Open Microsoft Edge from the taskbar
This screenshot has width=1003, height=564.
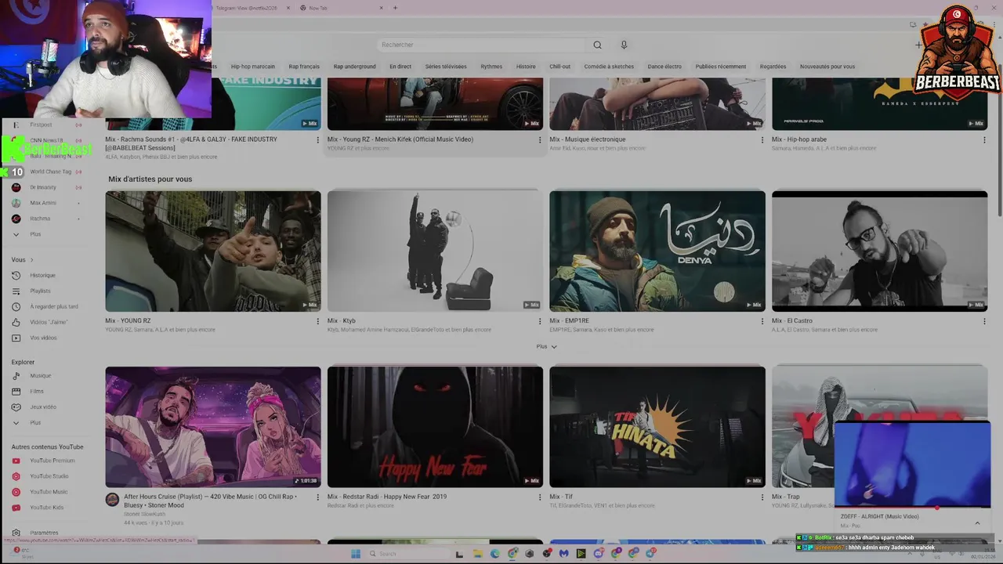[x=494, y=553]
